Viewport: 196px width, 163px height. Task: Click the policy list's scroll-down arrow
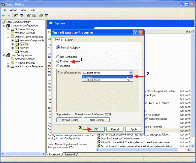click(x=192, y=146)
